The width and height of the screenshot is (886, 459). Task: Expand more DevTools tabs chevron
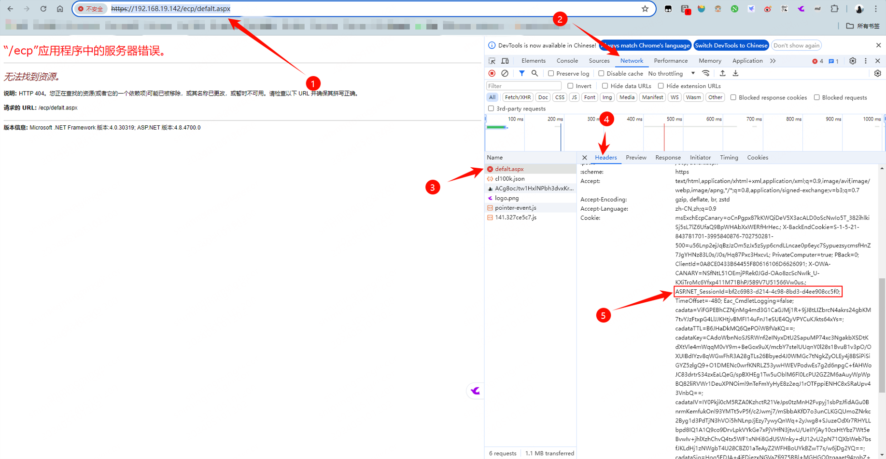coord(773,61)
